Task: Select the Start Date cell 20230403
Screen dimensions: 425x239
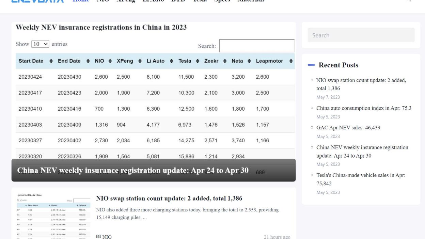Action: 30,125
